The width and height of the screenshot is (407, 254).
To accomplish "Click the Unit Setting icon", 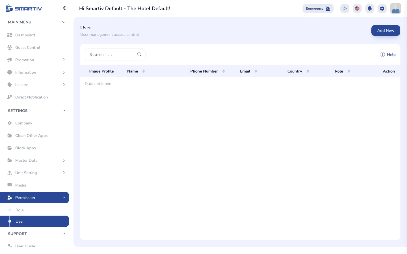I will (x=10, y=173).
